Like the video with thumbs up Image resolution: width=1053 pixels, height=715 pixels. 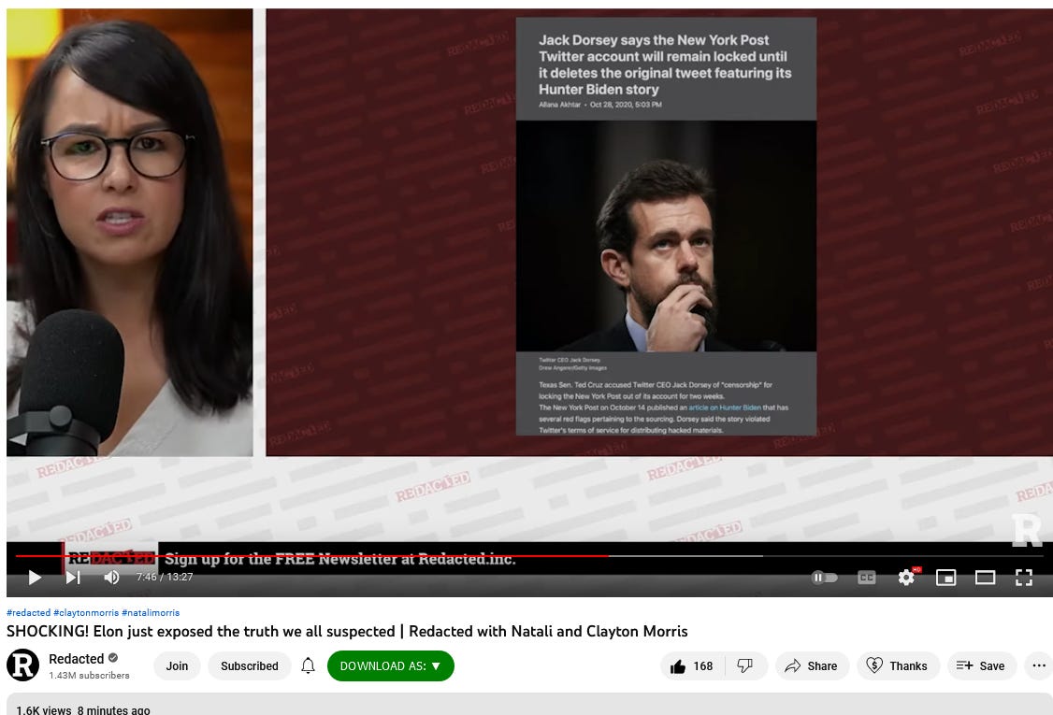[690, 666]
